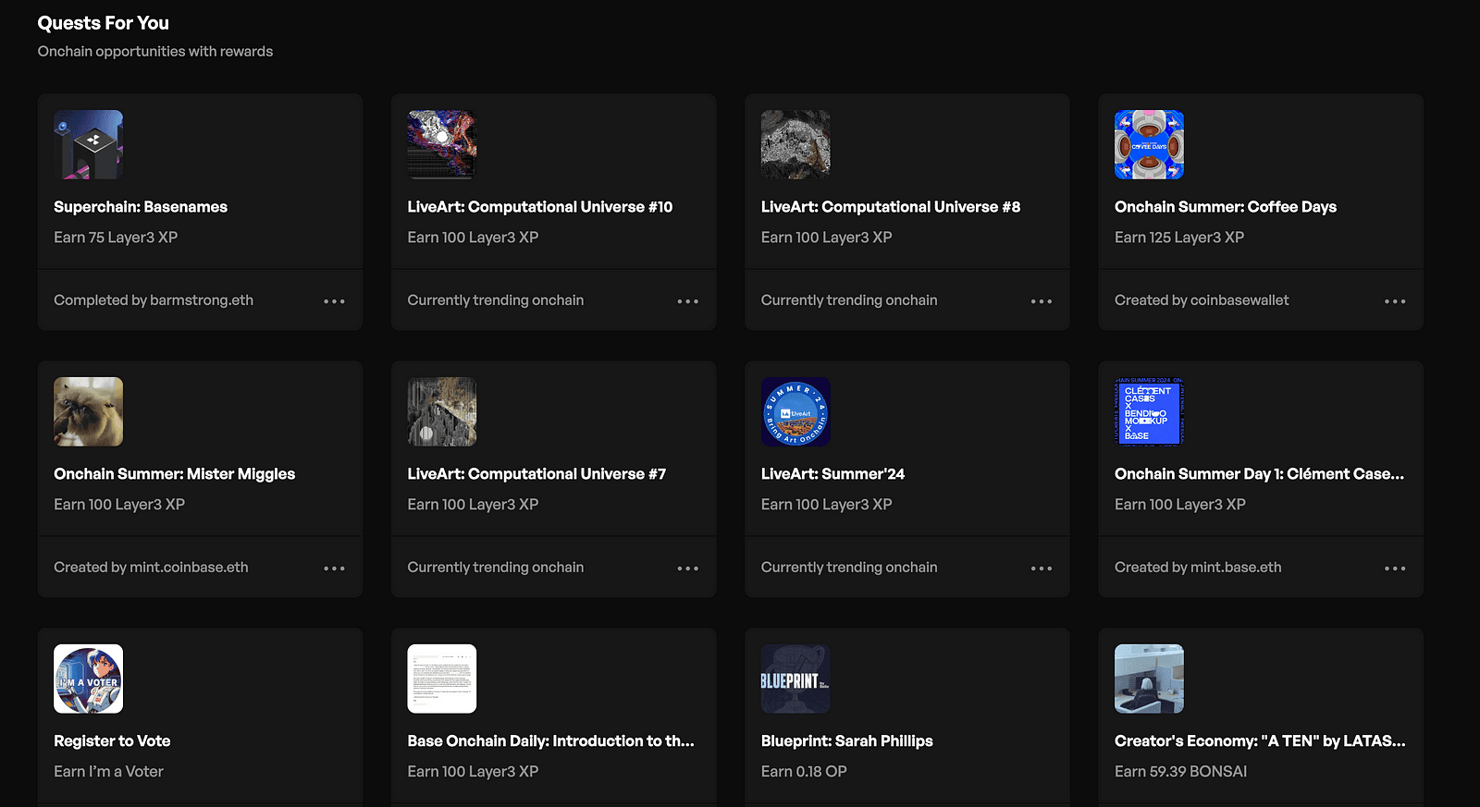This screenshot has width=1480, height=807.
Task: Click Creator's Economy "A TEN" by LATAS title
Action: pos(1260,741)
